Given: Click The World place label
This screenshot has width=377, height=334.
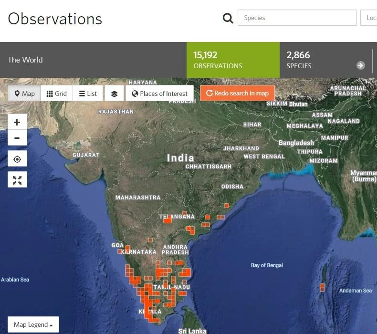Looking at the screenshot, I should [25, 60].
